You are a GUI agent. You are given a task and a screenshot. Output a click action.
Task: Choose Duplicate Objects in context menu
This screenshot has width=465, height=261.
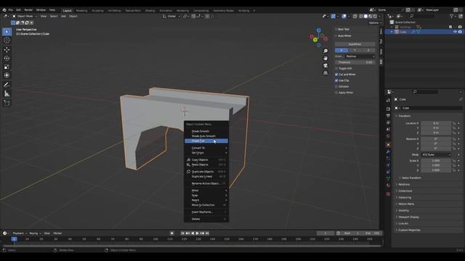point(206,172)
